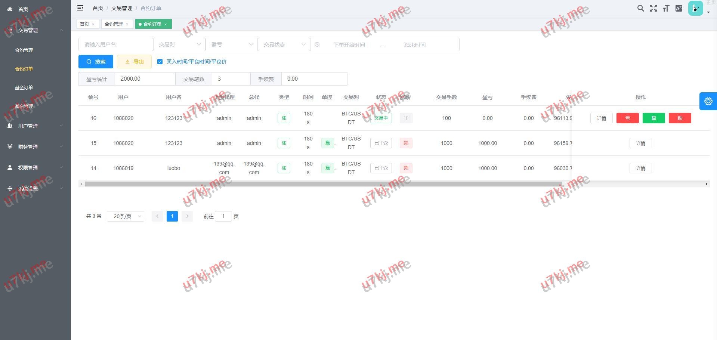Open the search icon in top bar
The width and height of the screenshot is (717, 340).
(640, 8)
